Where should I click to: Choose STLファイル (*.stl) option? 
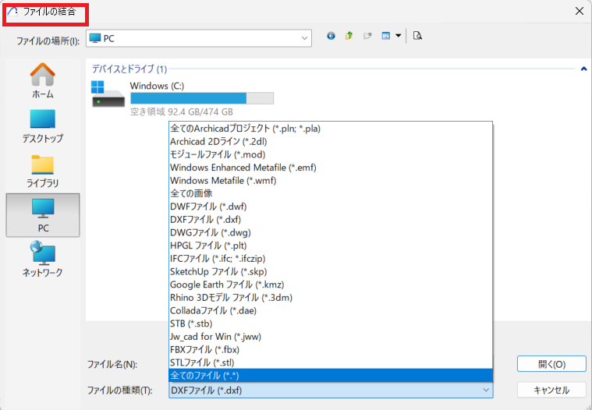coord(331,363)
